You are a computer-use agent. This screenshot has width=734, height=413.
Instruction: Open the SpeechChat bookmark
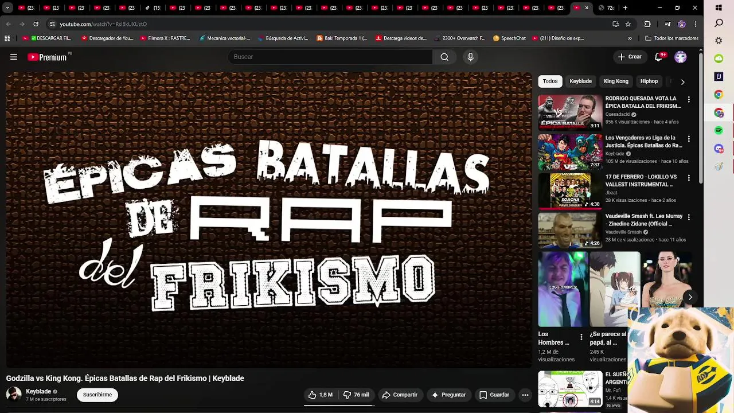pos(509,38)
